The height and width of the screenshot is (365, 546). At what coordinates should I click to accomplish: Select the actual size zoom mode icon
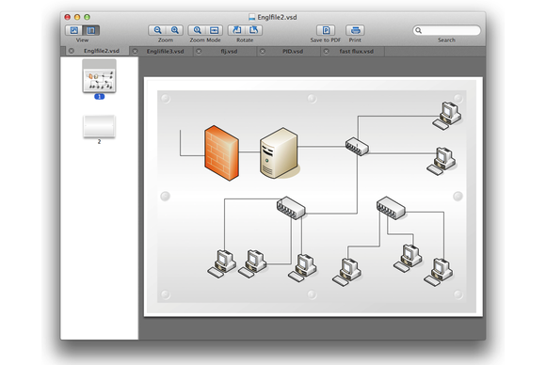click(x=197, y=30)
